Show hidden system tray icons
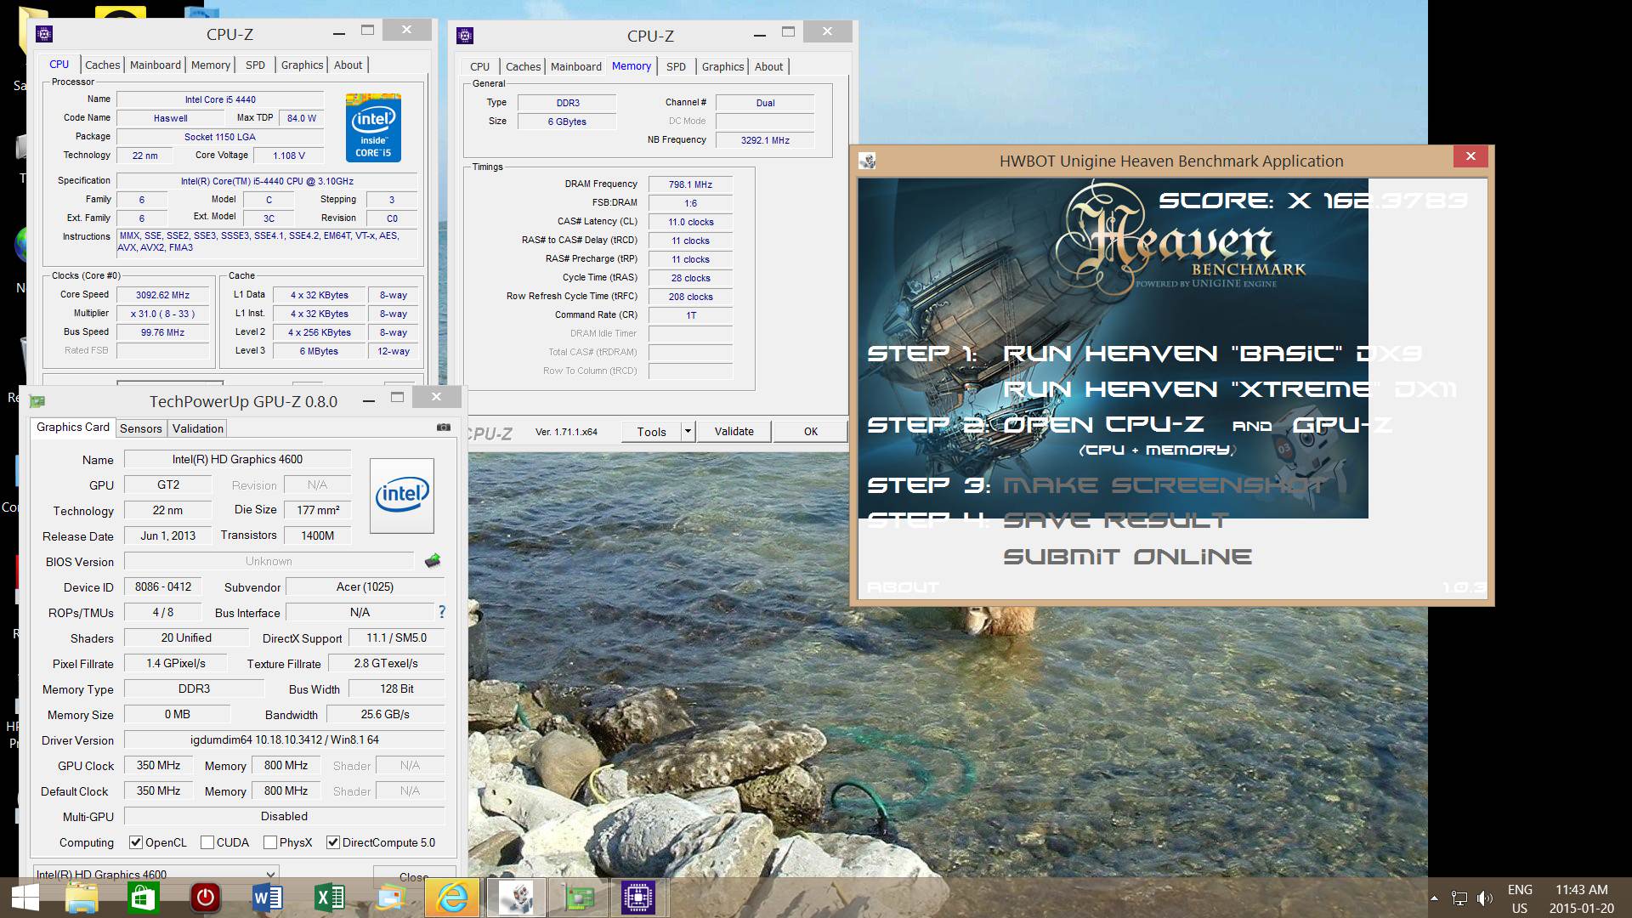Screen dimensions: 1632x918 click(x=1434, y=898)
